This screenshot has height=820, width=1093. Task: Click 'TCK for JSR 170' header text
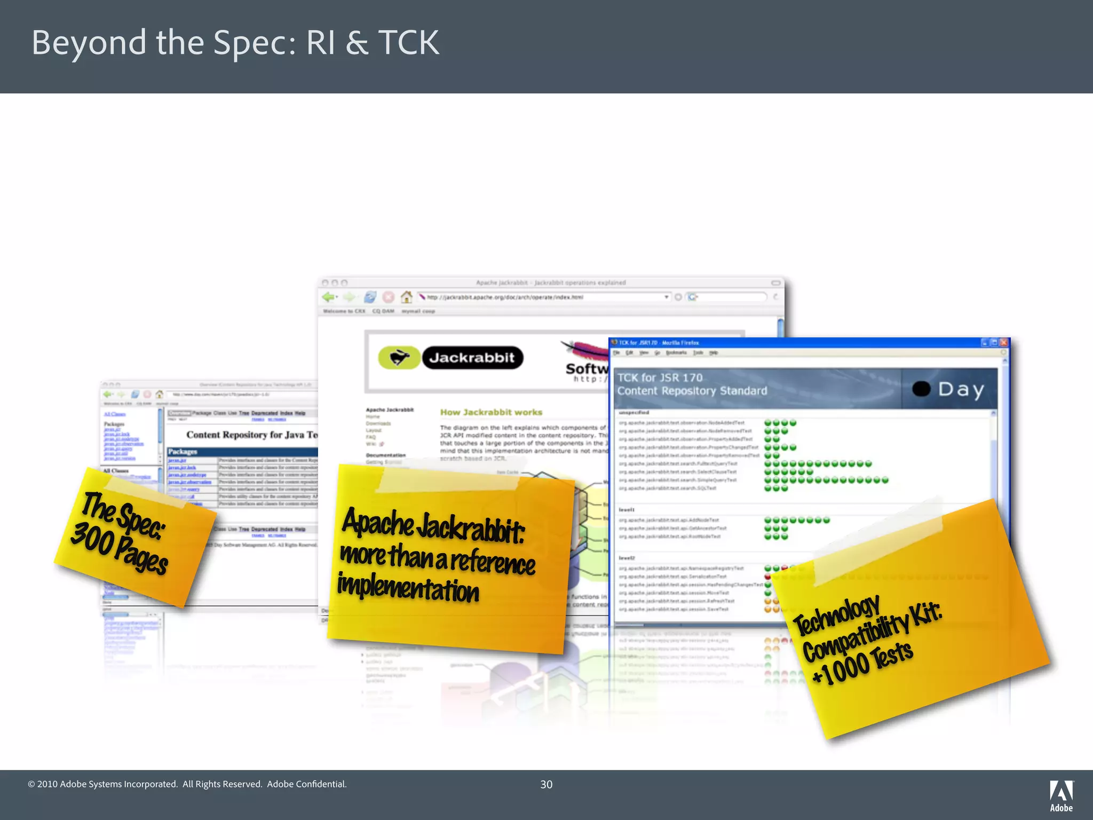point(660,377)
